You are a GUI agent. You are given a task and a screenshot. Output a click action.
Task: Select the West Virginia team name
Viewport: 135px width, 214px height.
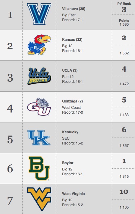[x=73, y=194]
